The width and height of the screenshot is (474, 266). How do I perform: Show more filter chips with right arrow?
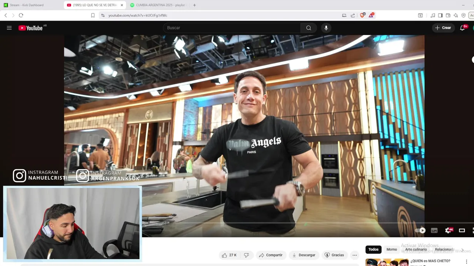coord(463,250)
